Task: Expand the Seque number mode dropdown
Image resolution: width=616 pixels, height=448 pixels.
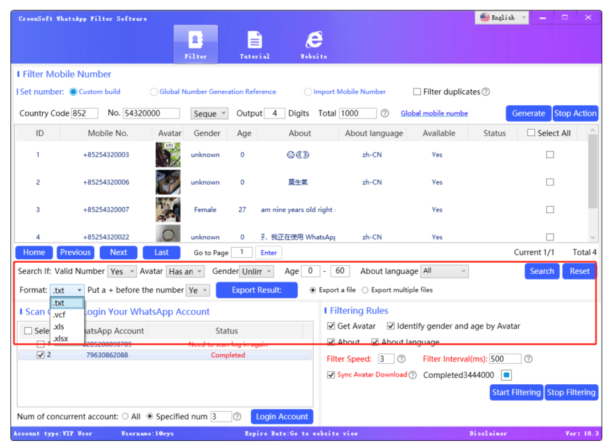Action: pos(209,114)
